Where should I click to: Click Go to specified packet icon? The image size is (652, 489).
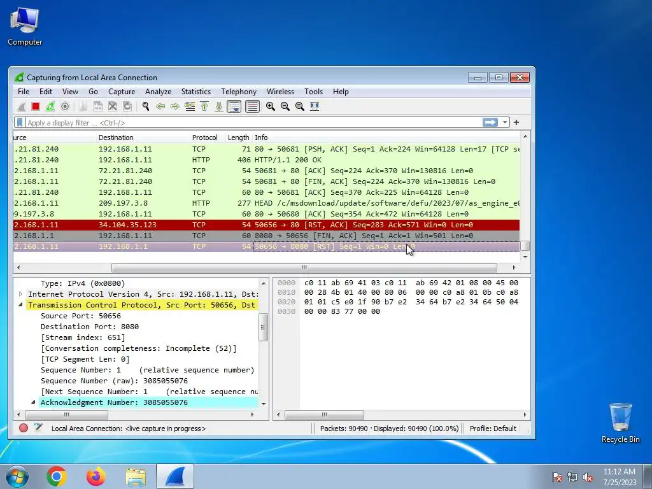click(x=190, y=106)
